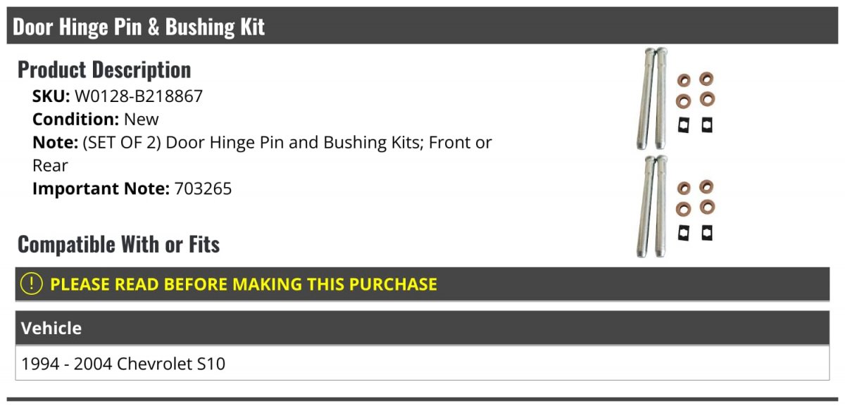The image size is (845, 408).
Task: Click the SKU number W0128-B218867
Action: pos(138,96)
